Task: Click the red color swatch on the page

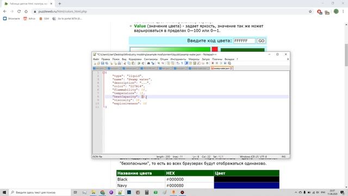Action: 215,50
